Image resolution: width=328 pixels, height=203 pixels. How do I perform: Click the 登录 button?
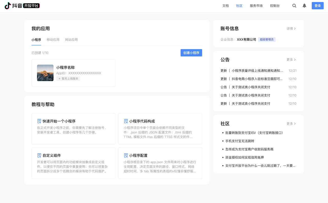(318, 6)
